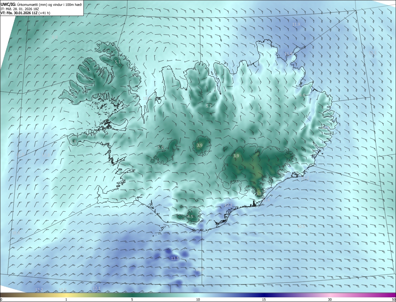Click the 5.1 value label in the Westfjords

pyautogui.click(x=118, y=62)
